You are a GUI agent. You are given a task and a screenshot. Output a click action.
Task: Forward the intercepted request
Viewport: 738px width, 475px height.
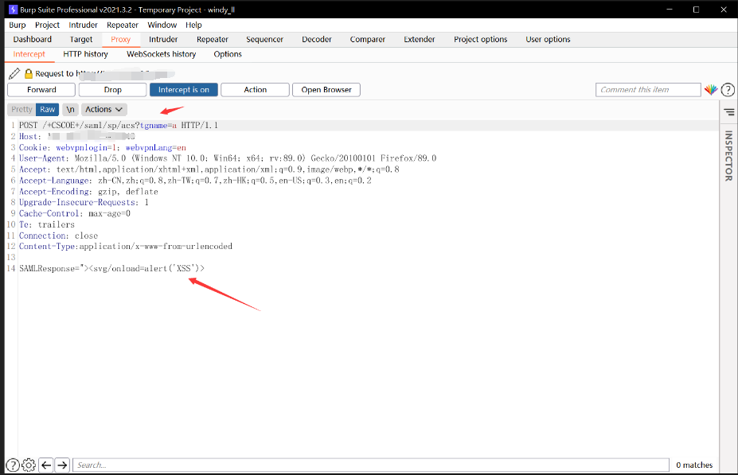tap(41, 90)
